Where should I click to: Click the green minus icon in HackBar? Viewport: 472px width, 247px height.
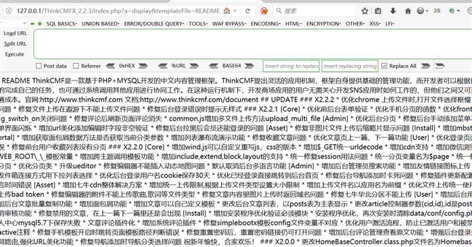(32, 24)
